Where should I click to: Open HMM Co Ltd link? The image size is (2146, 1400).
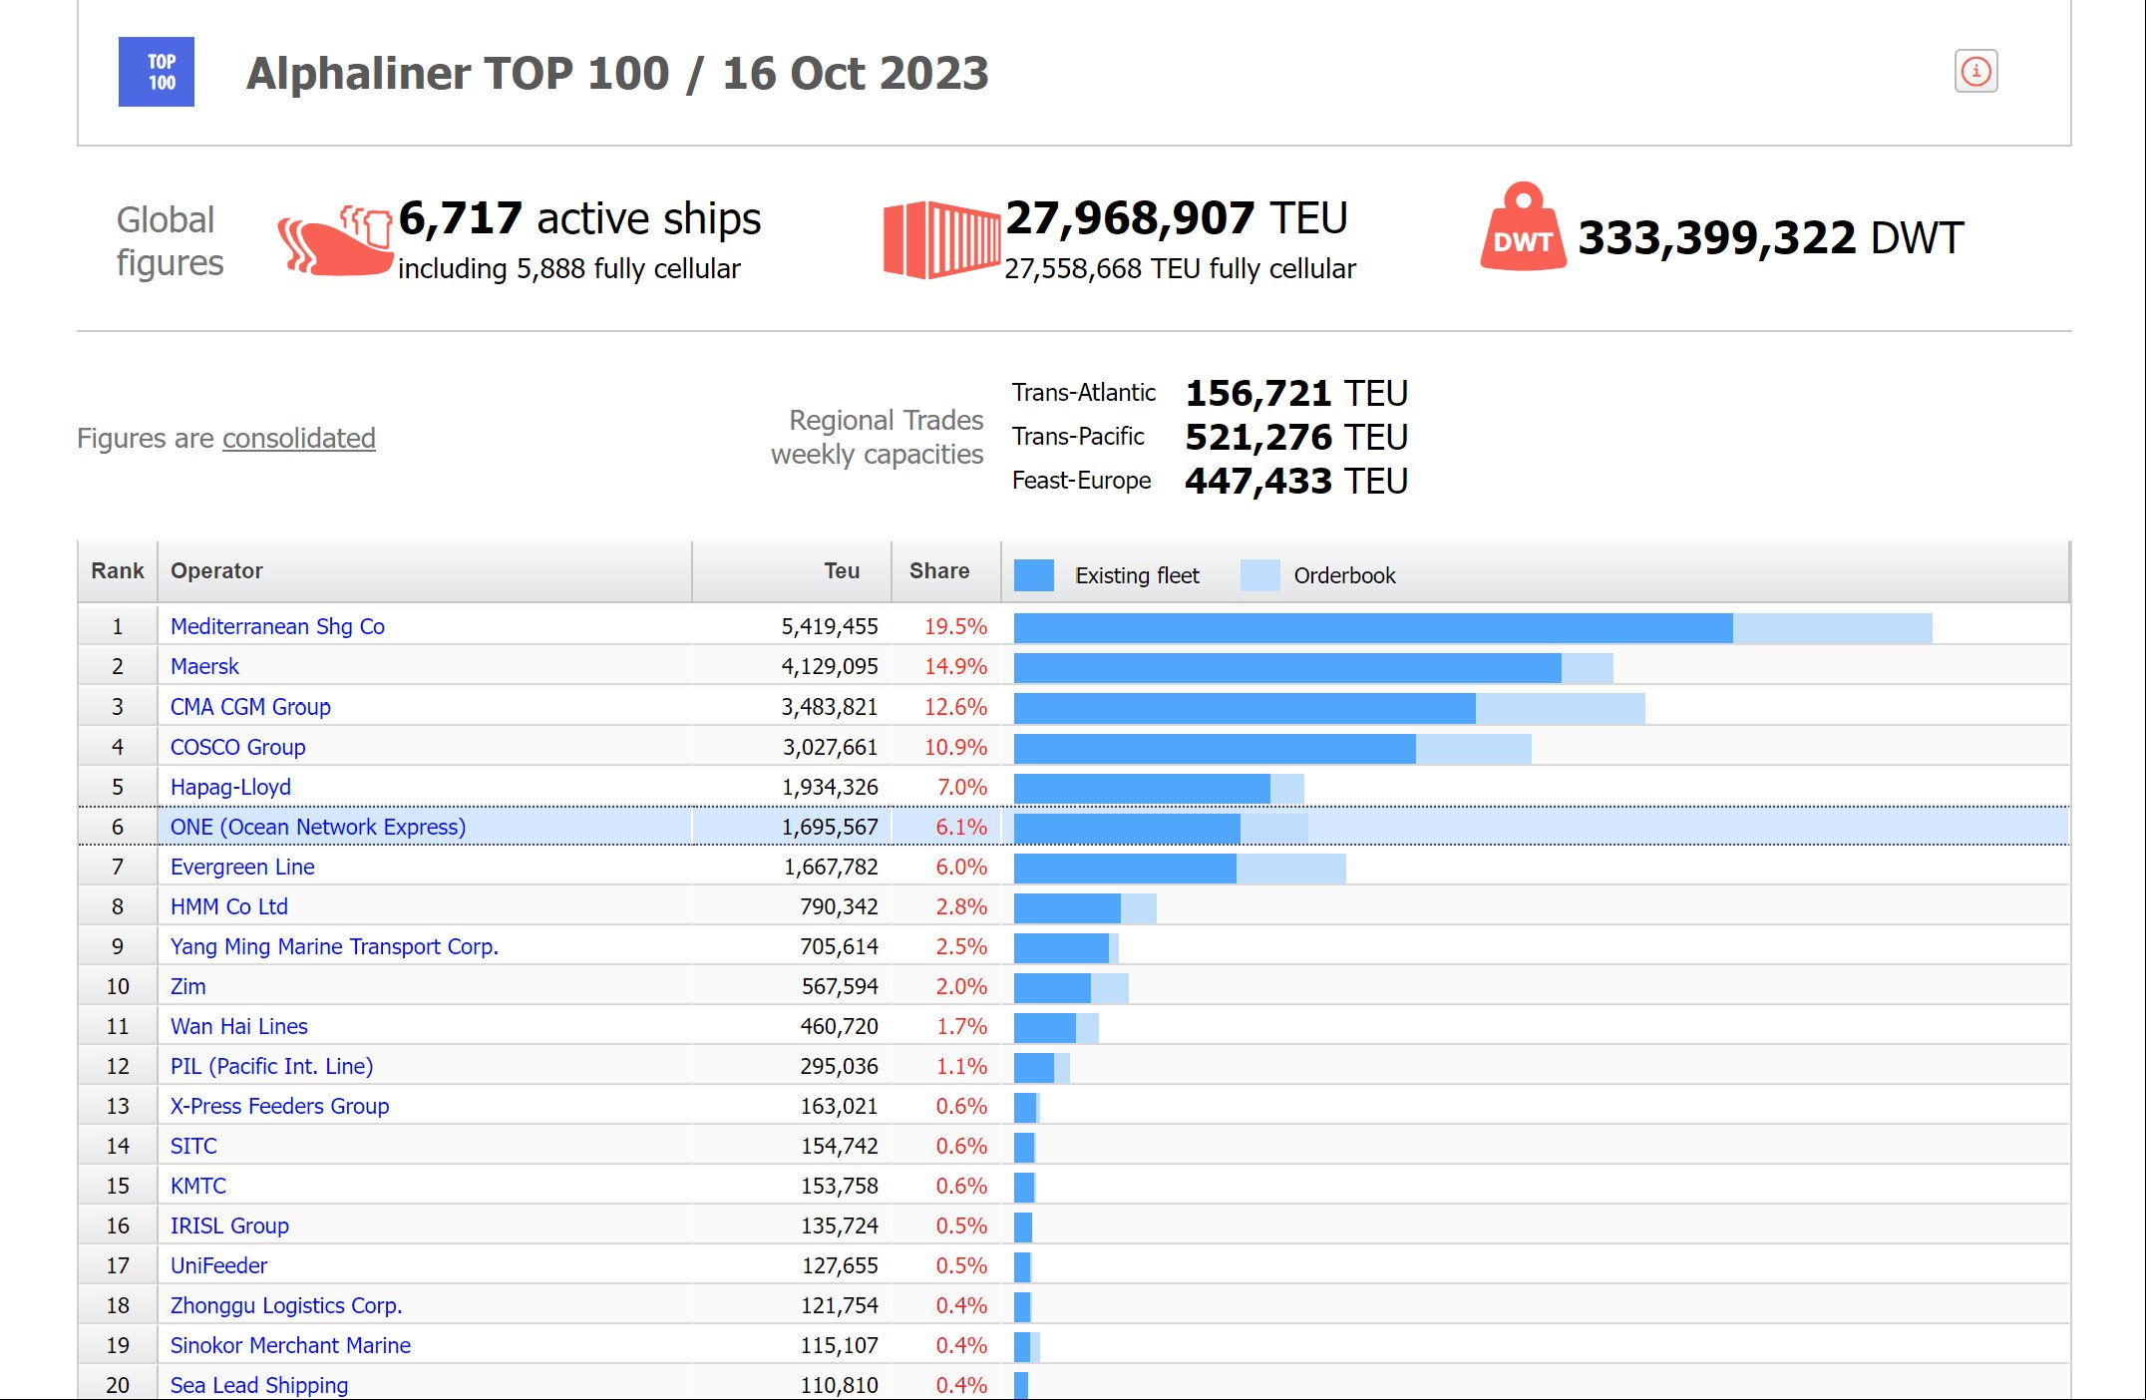pos(229,906)
